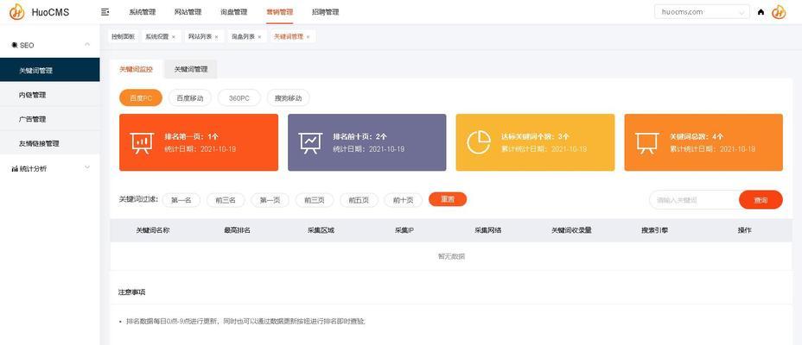Open the yellow 达标关键词个数 card
This screenshot has width=802, height=345.
[x=535, y=142]
